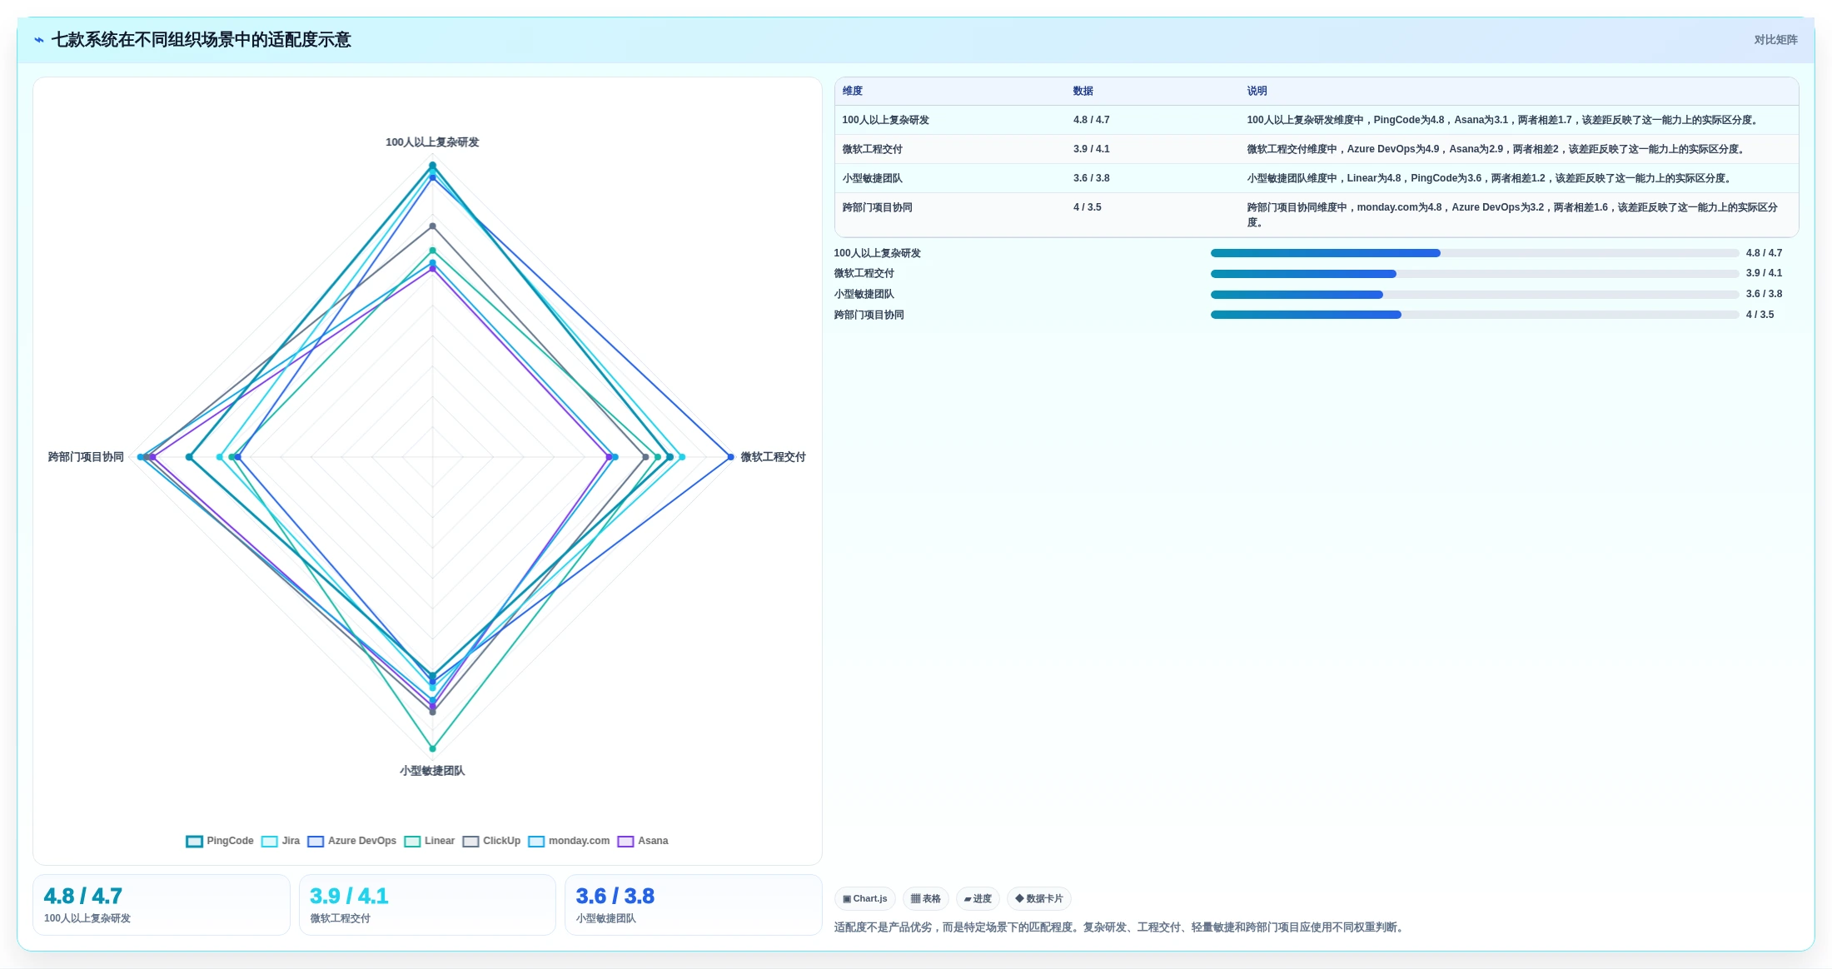Click description text about monday.com为4.8

[1512, 215]
